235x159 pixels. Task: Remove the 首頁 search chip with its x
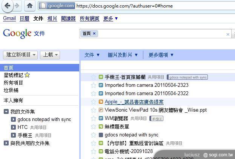click(x=94, y=33)
